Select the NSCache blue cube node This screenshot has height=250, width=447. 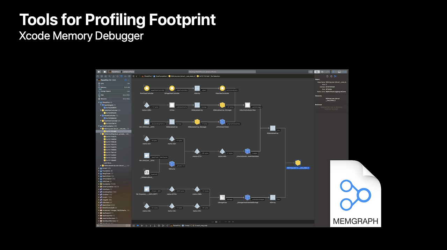click(172, 164)
